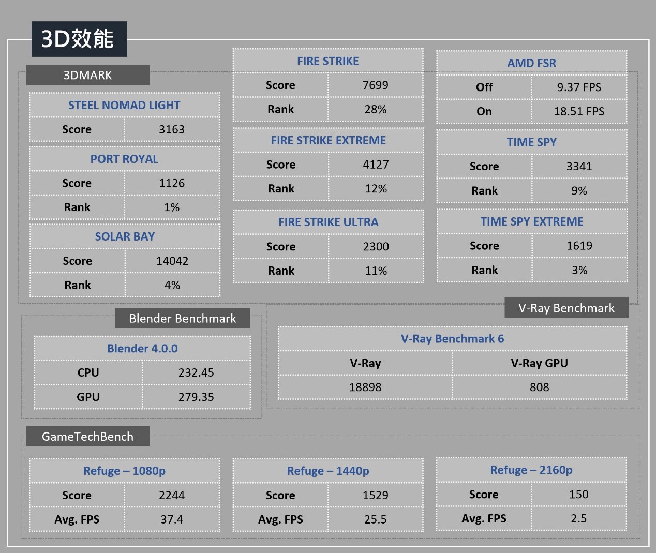The width and height of the screenshot is (656, 553).
Task: Click the PORT ROYAL header
Action: point(124,159)
